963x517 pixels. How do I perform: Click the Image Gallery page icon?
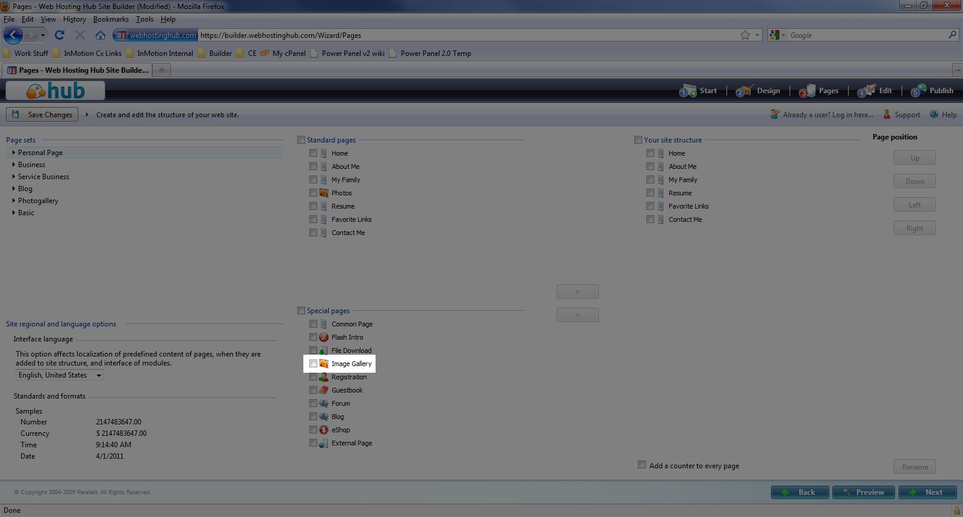324,364
